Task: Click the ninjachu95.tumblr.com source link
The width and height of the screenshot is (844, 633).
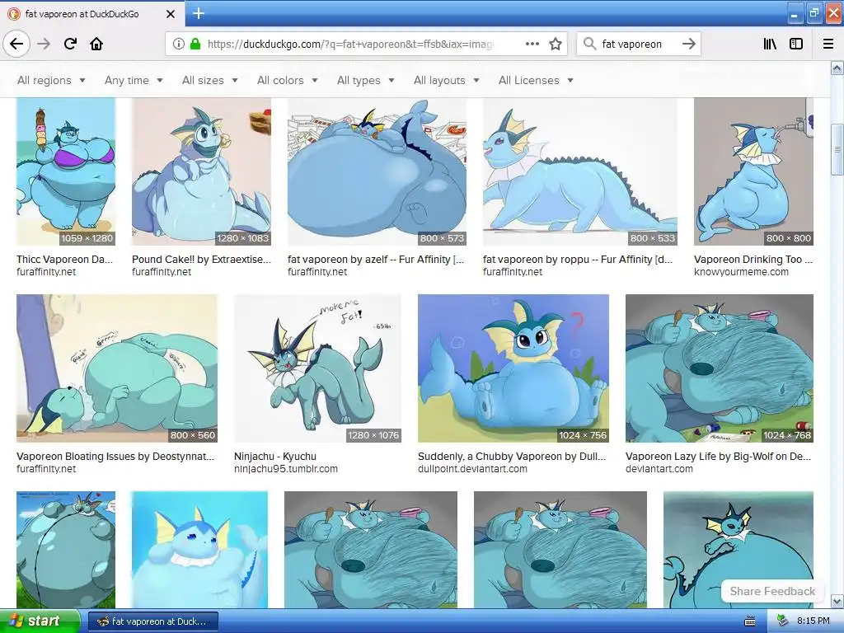Action: point(286,469)
